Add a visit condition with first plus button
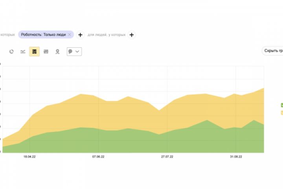This screenshot has height=189, width=283. click(x=80, y=35)
